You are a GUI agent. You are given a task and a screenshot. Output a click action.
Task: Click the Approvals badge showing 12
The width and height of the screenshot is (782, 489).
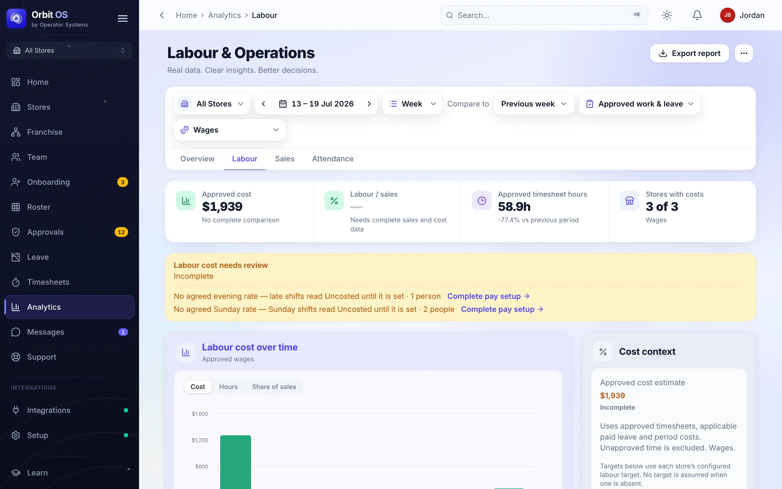pyautogui.click(x=121, y=232)
